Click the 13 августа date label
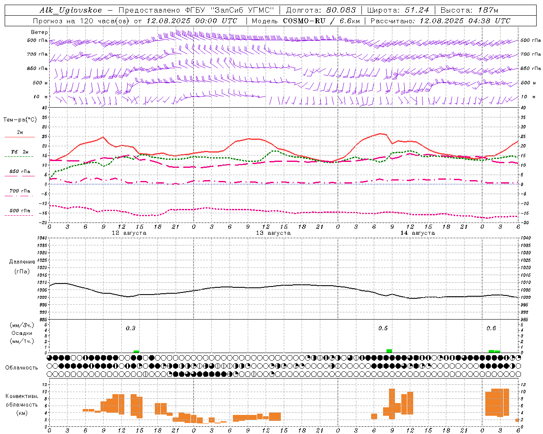The image size is (543, 434). pos(273,233)
